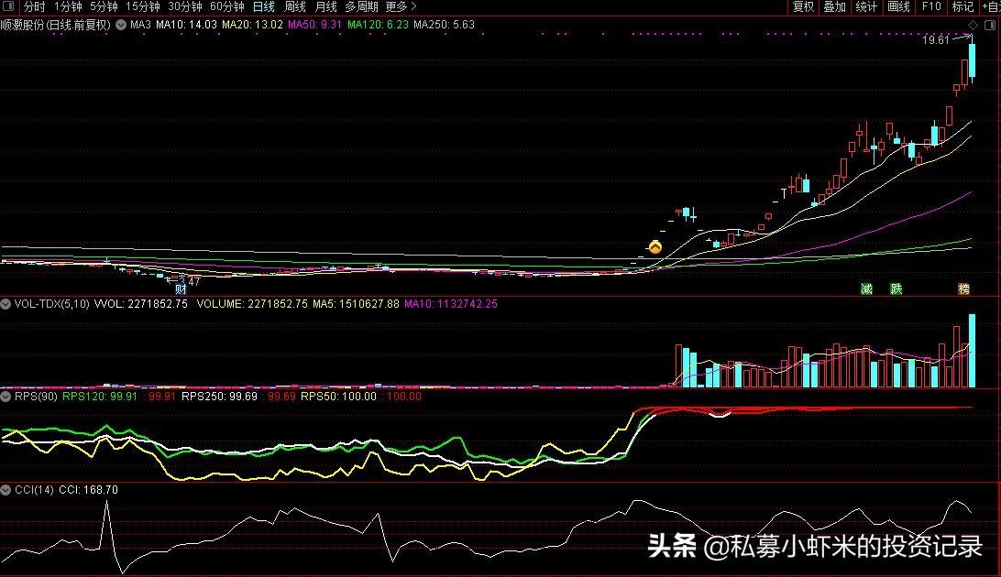Open the 统计 statistics button
The width and height of the screenshot is (1001, 577).
click(866, 6)
